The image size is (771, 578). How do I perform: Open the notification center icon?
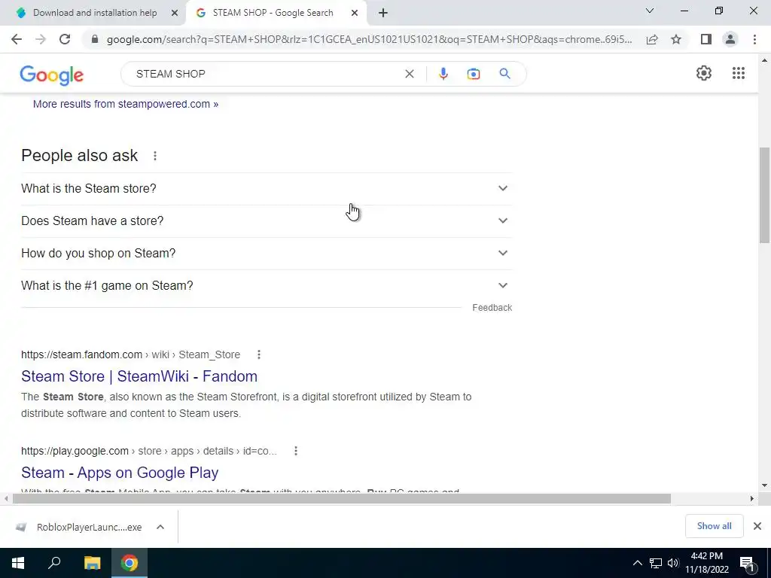tap(747, 563)
